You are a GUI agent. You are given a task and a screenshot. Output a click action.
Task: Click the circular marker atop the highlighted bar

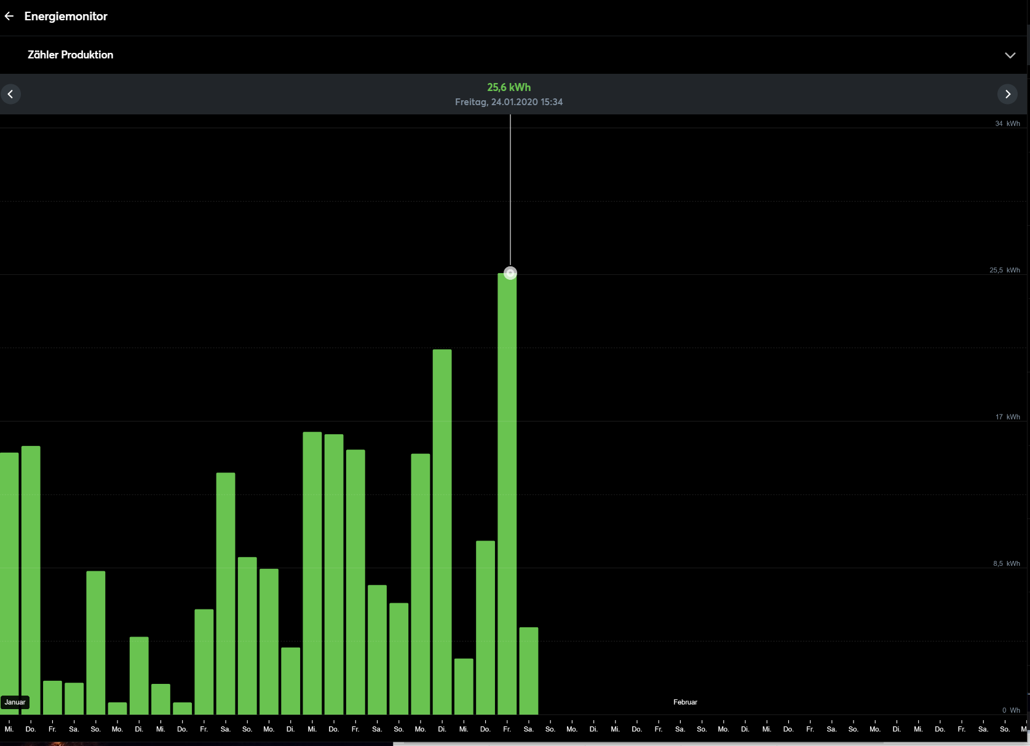click(510, 273)
